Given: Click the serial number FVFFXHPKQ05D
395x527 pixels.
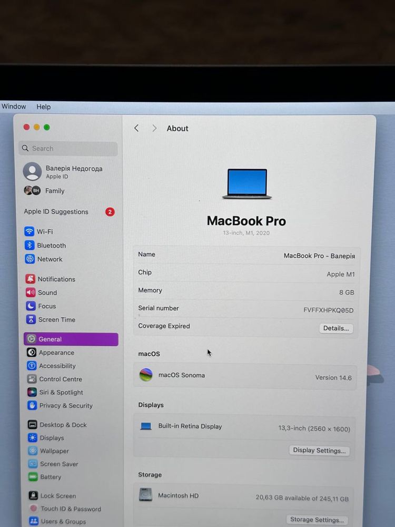Looking at the screenshot, I should click(x=328, y=310).
